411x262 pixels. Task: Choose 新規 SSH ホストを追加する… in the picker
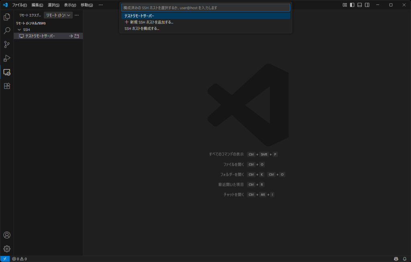(x=206, y=22)
